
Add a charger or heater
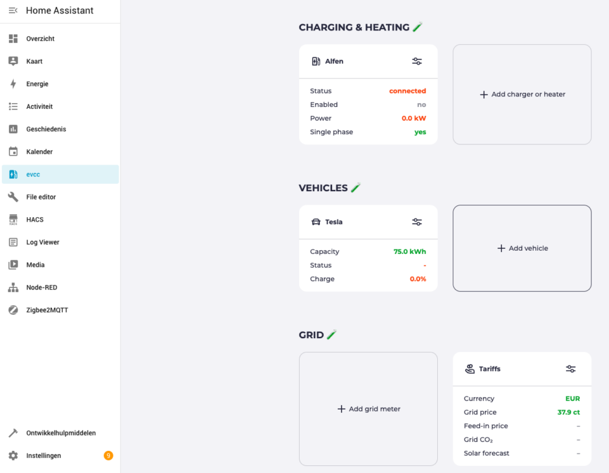tap(522, 95)
